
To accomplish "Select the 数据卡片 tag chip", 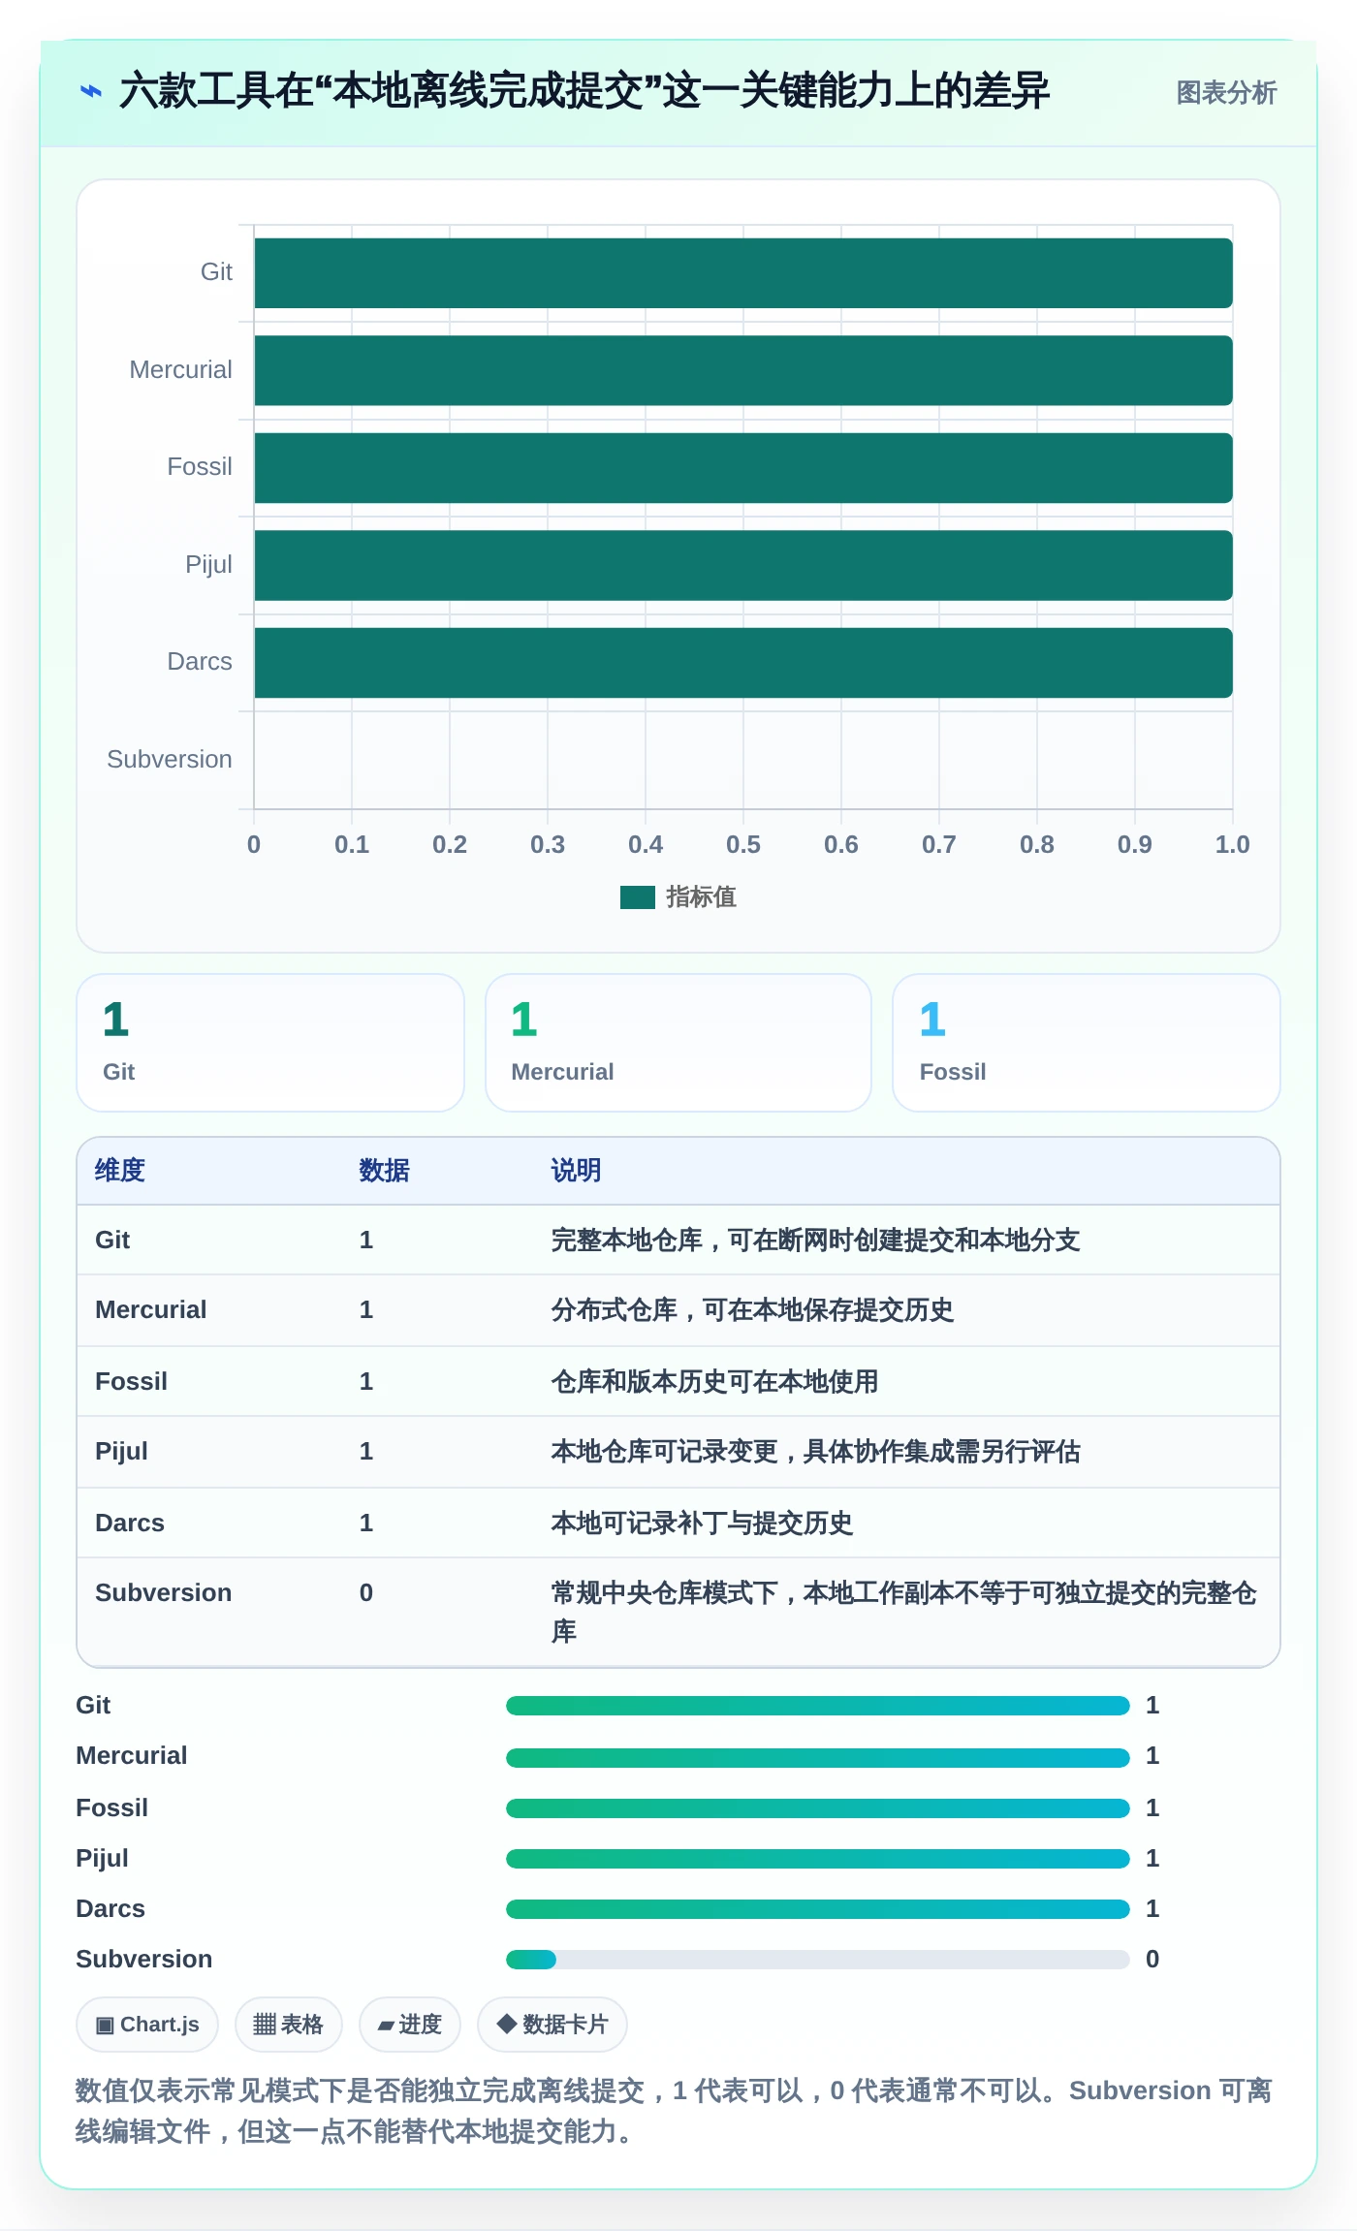I will (x=552, y=2025).
